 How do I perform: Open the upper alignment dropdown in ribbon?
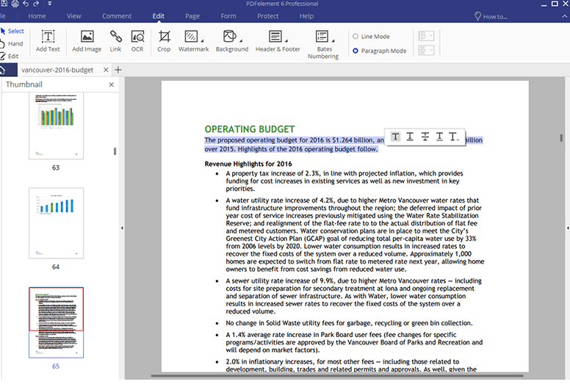pos(426,36)
